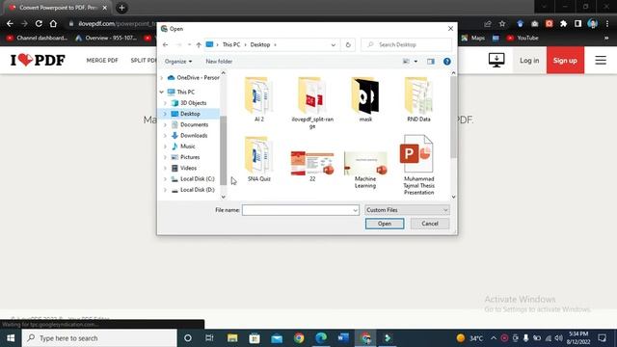Screen dimensions: 617x347
Task: Click the New folder button
Action: [219, 62]
